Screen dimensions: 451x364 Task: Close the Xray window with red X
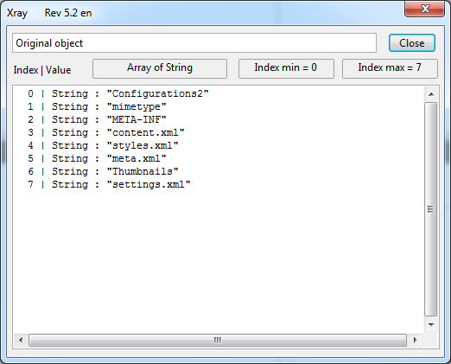pyautogui.click(x=425, y=9)
